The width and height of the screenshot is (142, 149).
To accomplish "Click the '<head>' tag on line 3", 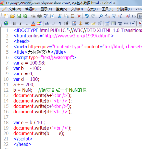I will pyautogui.click(x=22, y=41).
